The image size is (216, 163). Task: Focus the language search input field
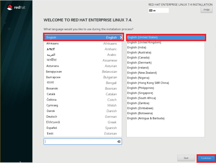tap(83, 141)
